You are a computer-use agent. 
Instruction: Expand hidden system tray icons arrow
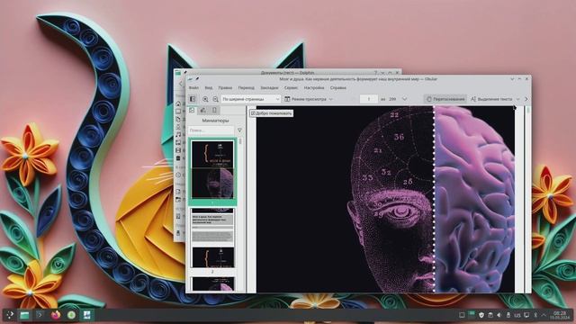pyautogui.click(x=544, y=315)
